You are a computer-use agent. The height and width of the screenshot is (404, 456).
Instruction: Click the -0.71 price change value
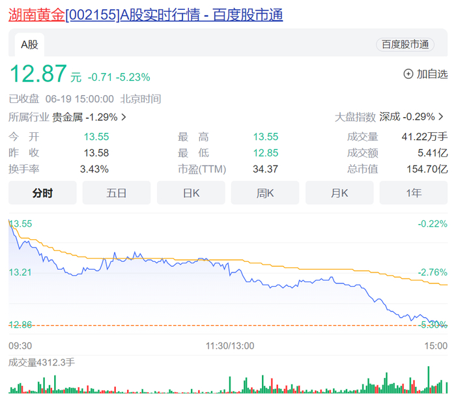(x=100, y=77)
